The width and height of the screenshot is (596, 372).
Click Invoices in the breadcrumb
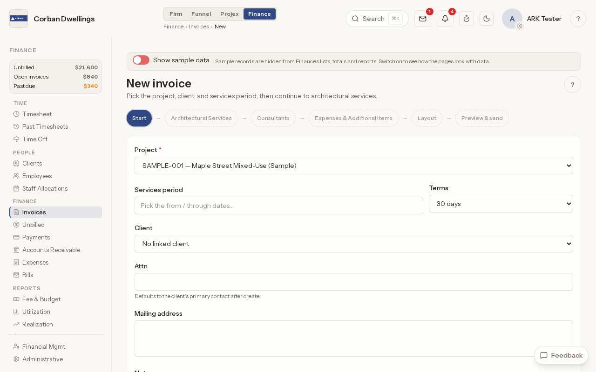click(199, 27)
